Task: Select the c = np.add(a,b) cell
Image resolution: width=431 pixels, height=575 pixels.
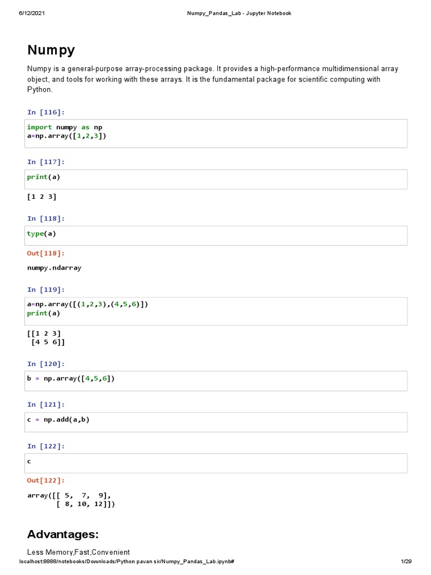Action: click(x=216, y=422)
